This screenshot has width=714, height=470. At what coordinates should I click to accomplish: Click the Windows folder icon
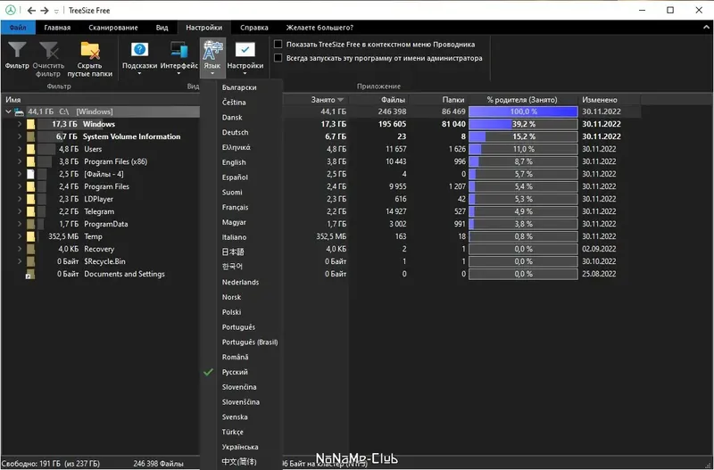30,124
